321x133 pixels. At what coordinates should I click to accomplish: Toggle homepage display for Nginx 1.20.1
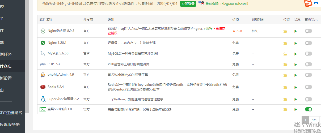point(308,43)
